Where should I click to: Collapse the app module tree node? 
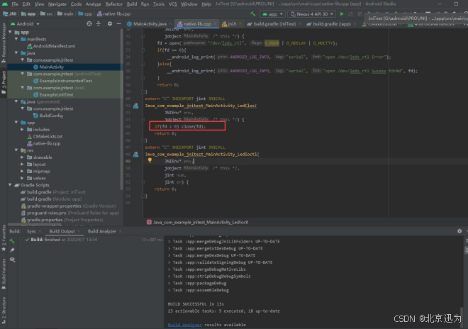pyautogui.click(x=10, y=32)
